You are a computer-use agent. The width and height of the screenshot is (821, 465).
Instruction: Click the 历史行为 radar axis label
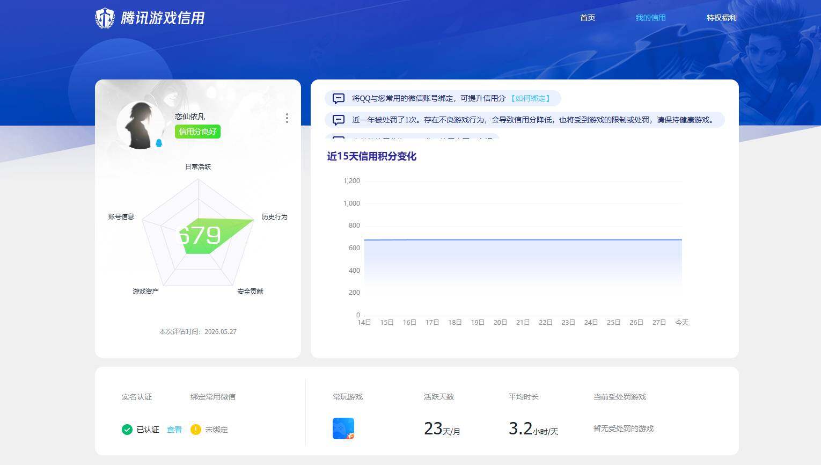click(275, 216)
